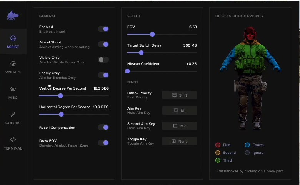Open the Assist section skull icon

tap(13, 38)
